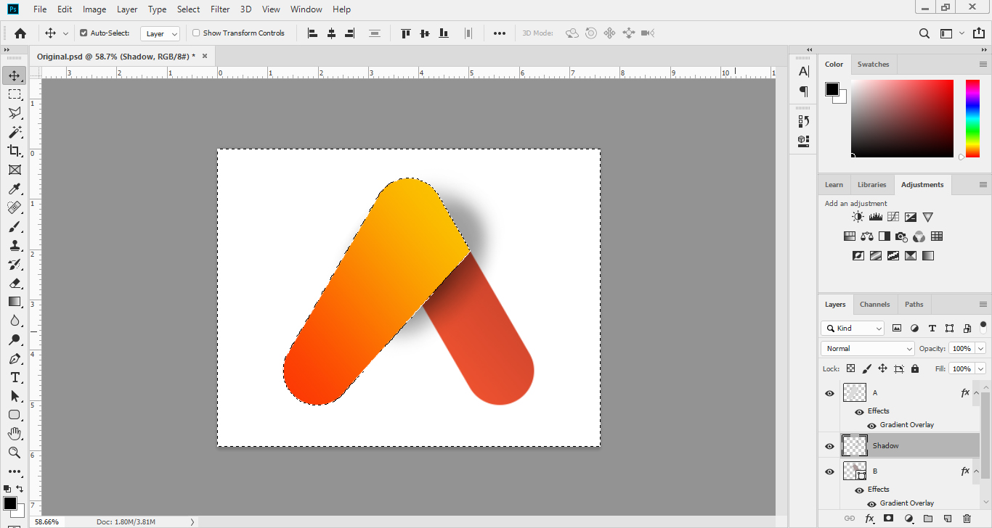Add a Curves adjustment
This screenshot has width=992, height=528.
coord(893,217)
